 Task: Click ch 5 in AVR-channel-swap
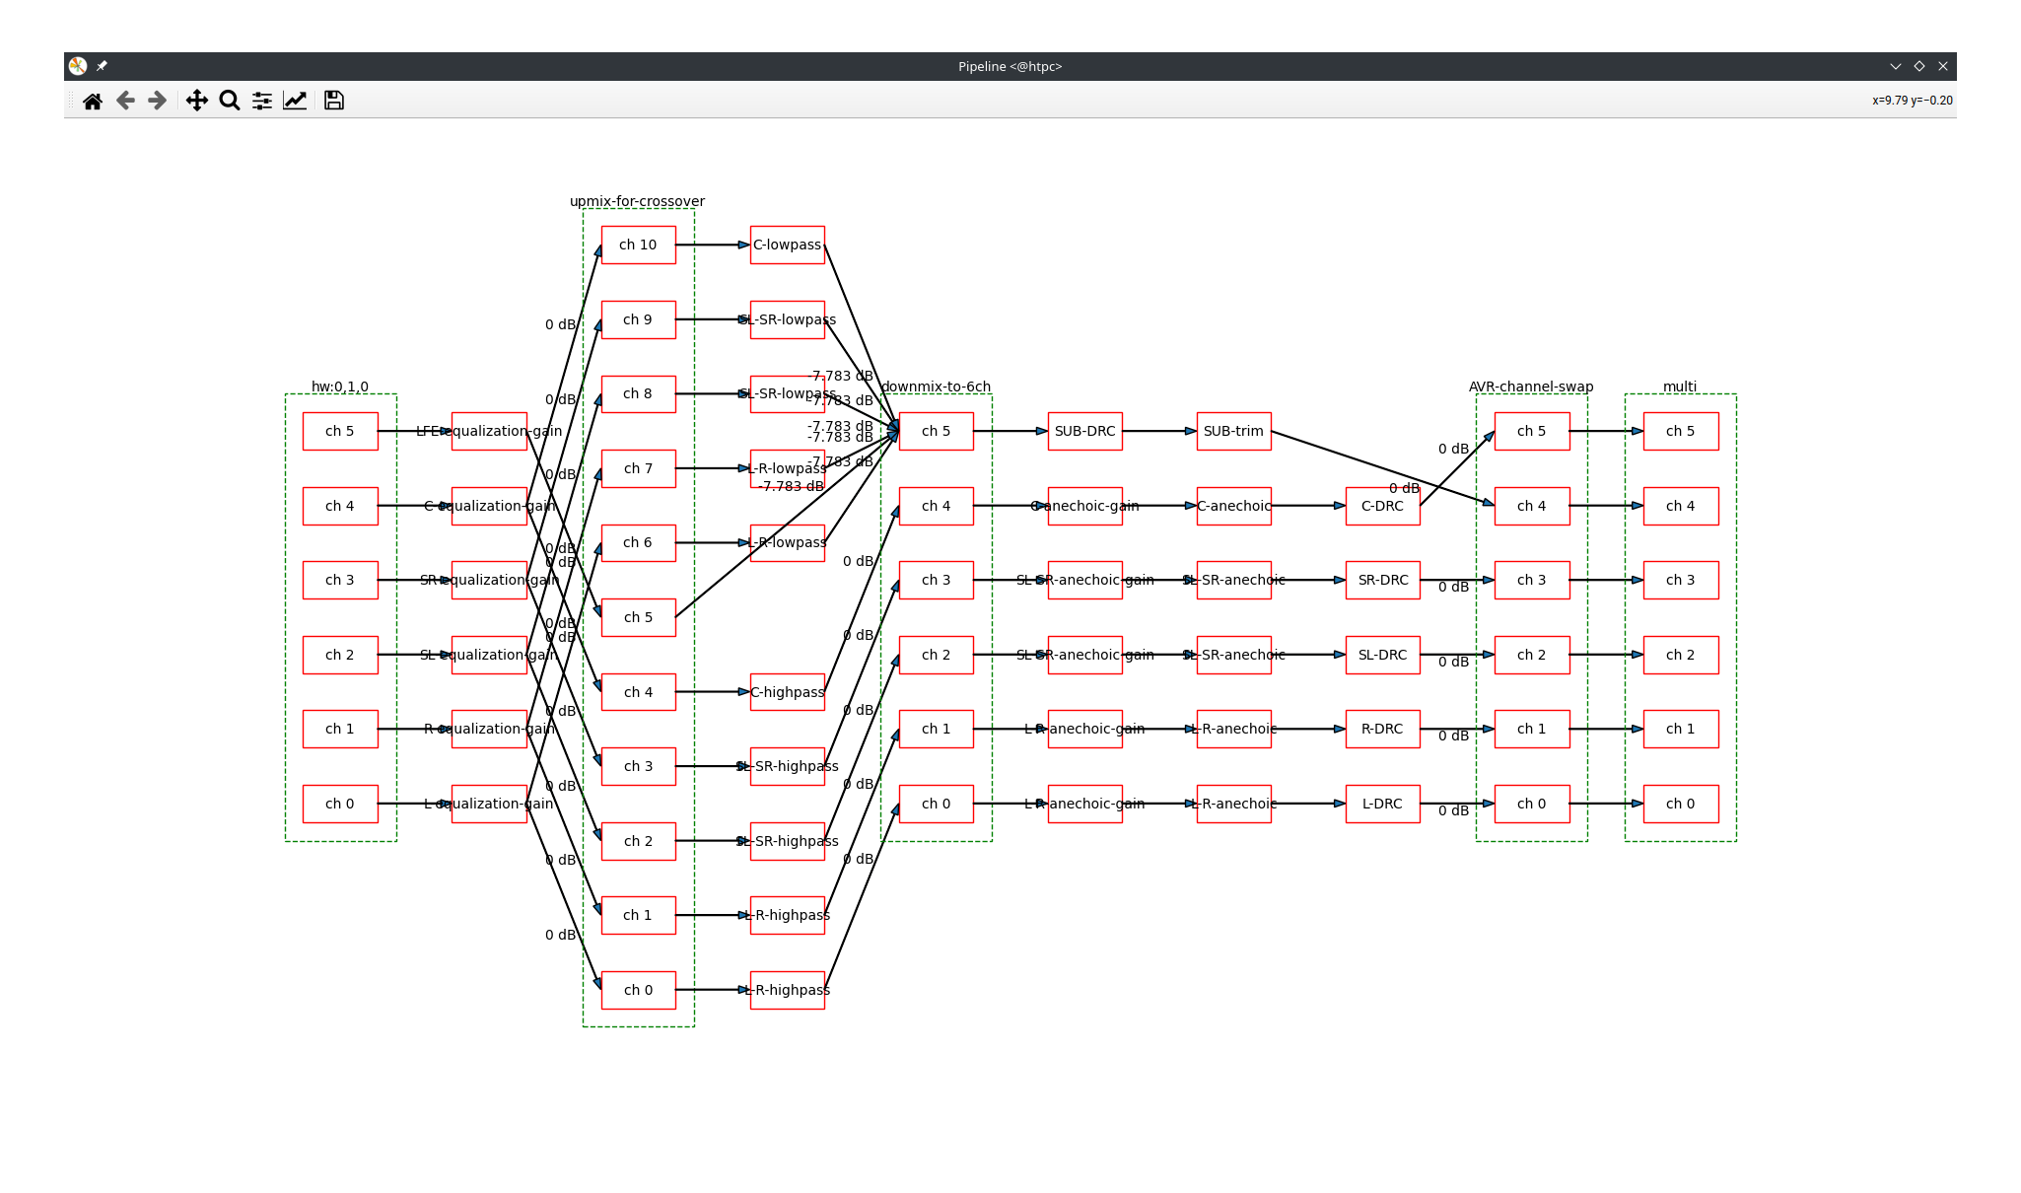click(1532, 431)
